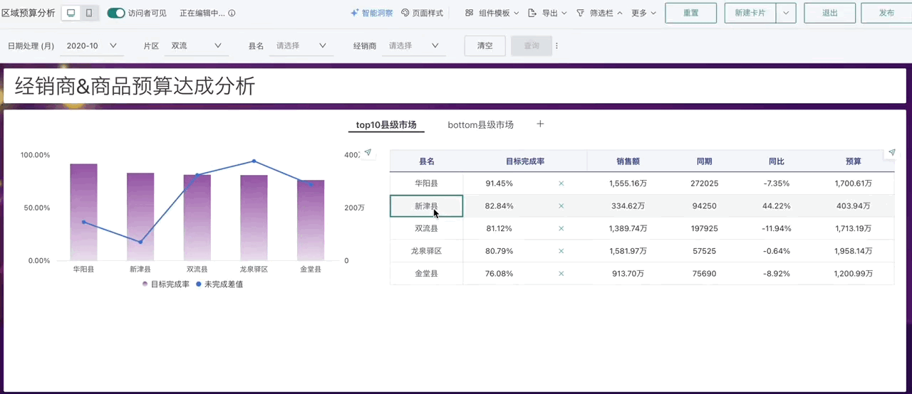
Task: Click the chart card's paper-plane icon
Action: click(x=368, y=153)
